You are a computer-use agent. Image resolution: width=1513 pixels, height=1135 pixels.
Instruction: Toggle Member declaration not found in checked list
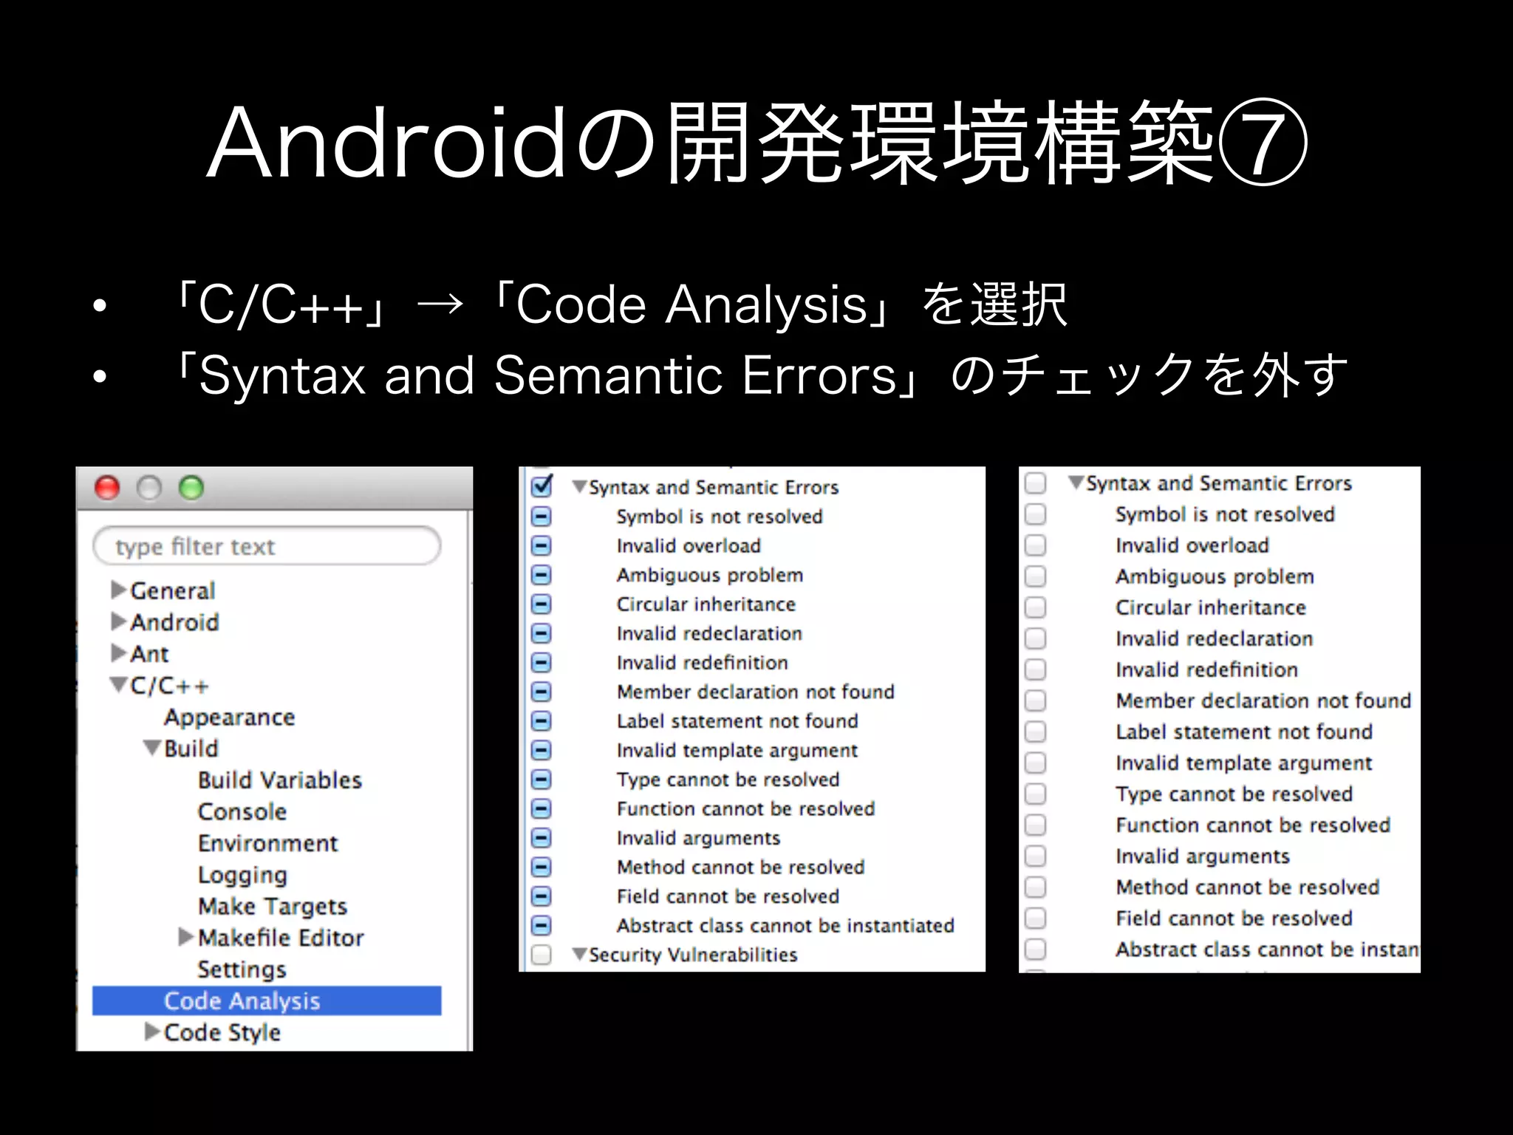542,692
